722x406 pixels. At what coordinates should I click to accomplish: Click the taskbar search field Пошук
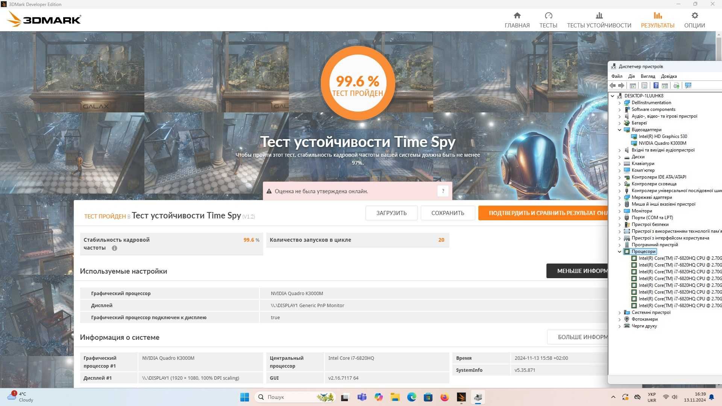coord(295,397)
